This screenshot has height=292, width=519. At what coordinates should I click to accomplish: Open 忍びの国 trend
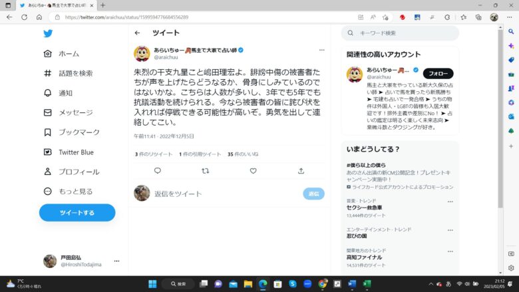pyautogui.click(x=357, y=236)
